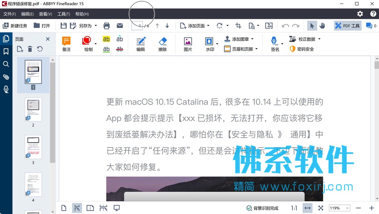The height and width of the screenshot is (214, 379).
Task: Open help question mark icon
Action: point(373,14)
